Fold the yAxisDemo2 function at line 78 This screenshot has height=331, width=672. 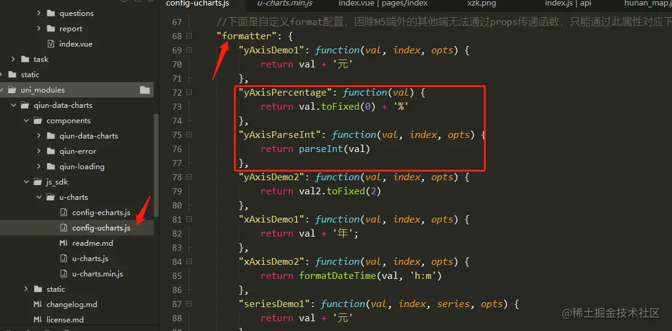click(x=189, y=177)
